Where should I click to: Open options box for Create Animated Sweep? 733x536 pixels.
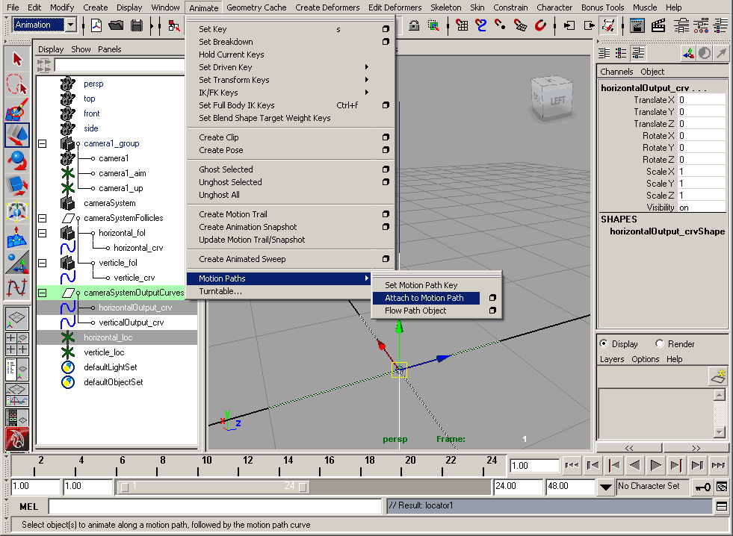pyautogui.click(x=386, y=259)
